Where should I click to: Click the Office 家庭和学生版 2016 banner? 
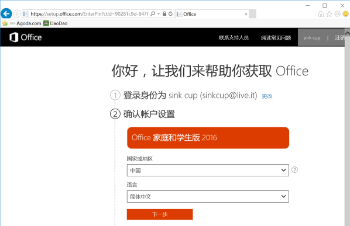(x=208, y=138)
